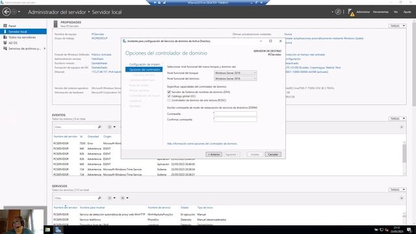The image size is (416, 234).
Task: Open Más información sobre opciones del controlador link
Action: coord(202,144)
